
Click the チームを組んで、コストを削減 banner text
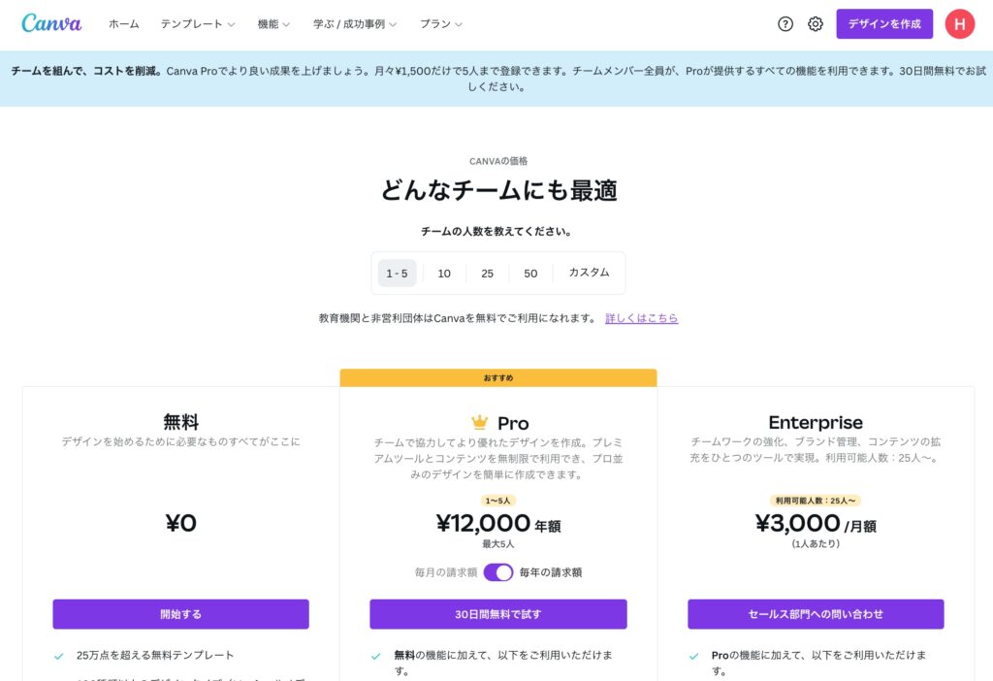[86, 71]
